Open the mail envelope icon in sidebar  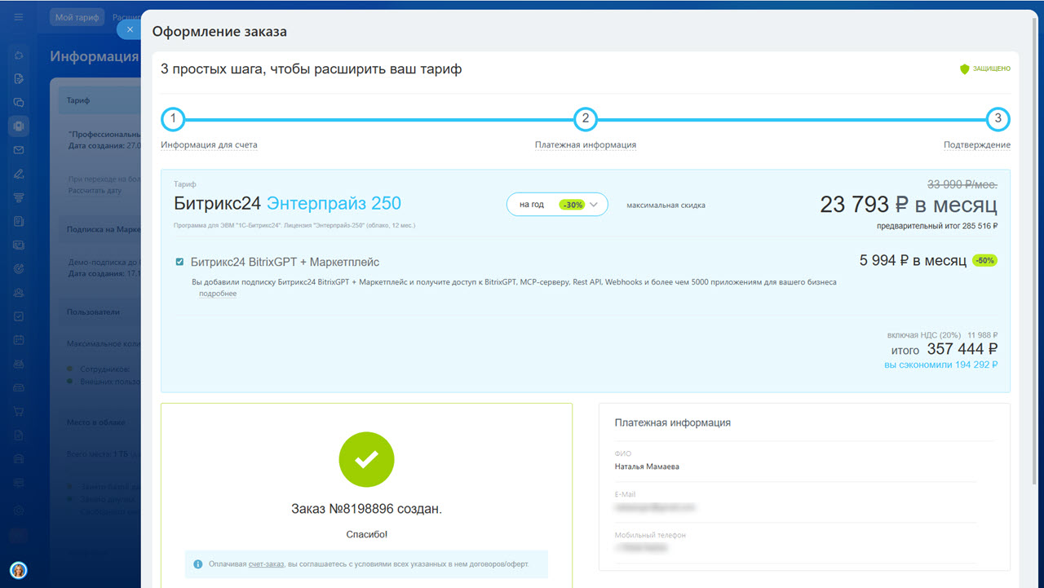[x=18, y=150]
